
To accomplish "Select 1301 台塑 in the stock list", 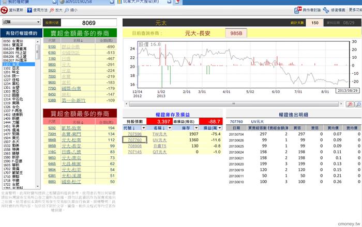I will [x=19, y=88].
